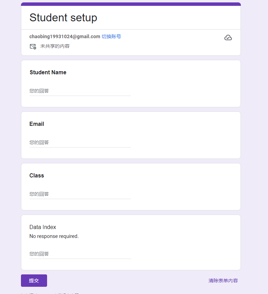This screenshot has width=268, height=294.
Task: Click the chaobing19931024@gmail.com account text
Action: (x=65, y=36)
